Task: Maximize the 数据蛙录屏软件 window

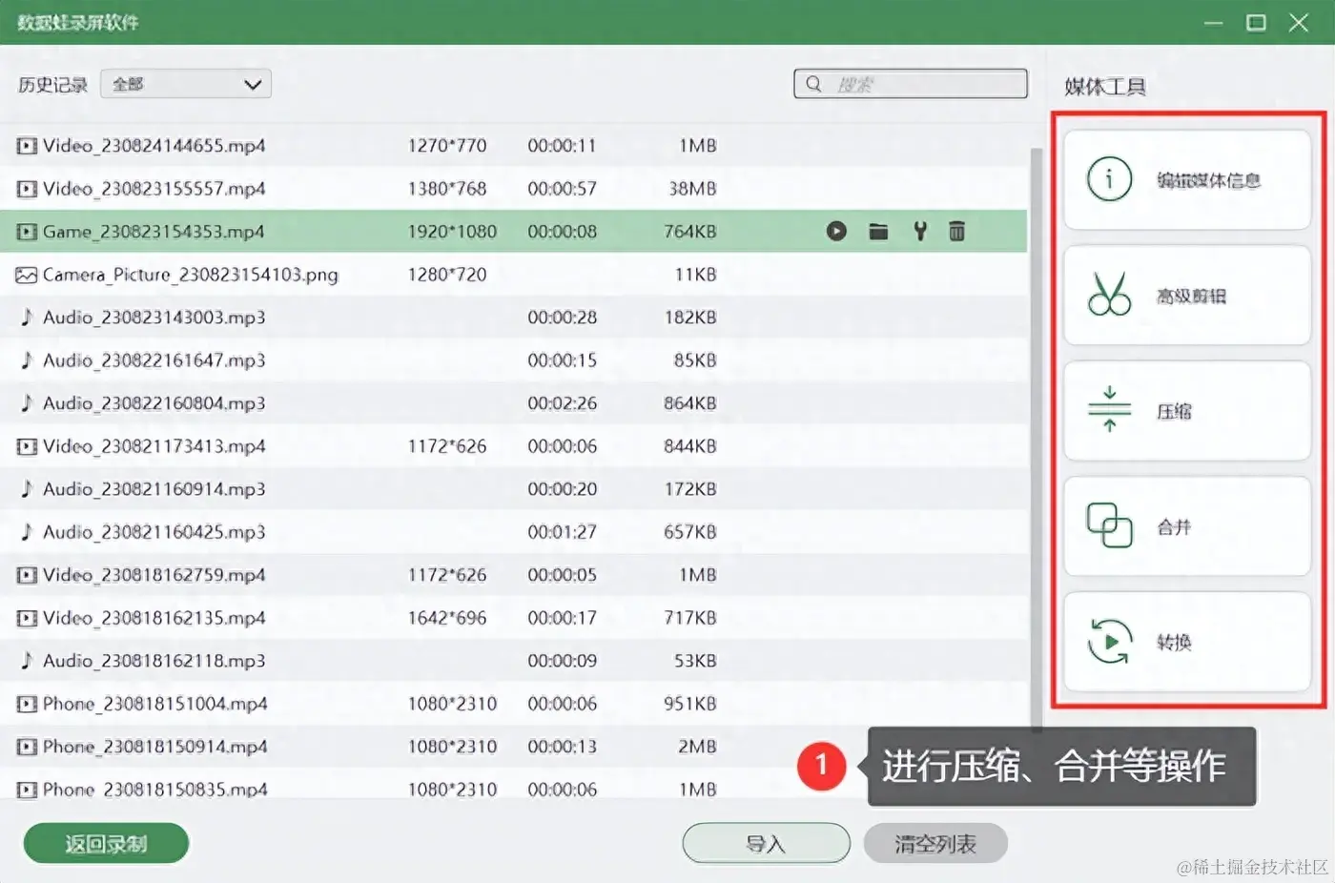Action: 1256,22
